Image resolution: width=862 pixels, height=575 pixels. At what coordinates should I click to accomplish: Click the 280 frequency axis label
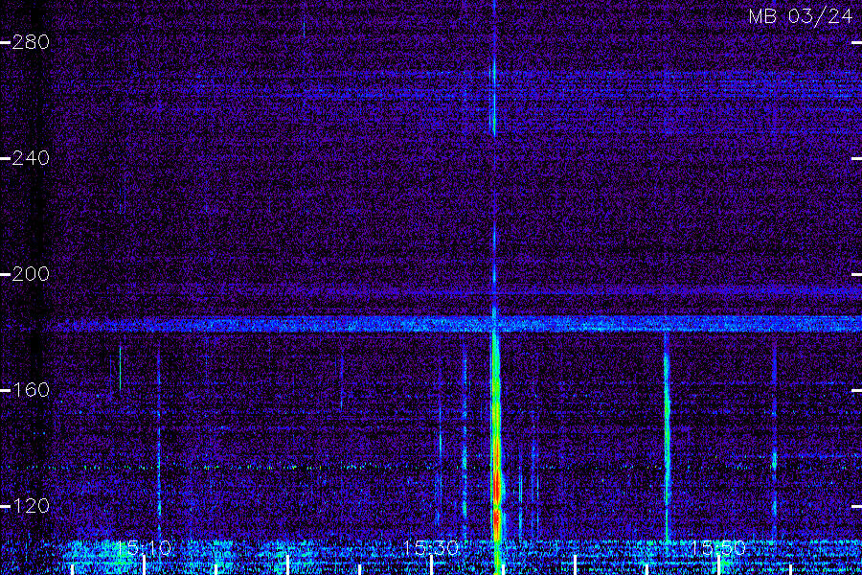[31, 42]
